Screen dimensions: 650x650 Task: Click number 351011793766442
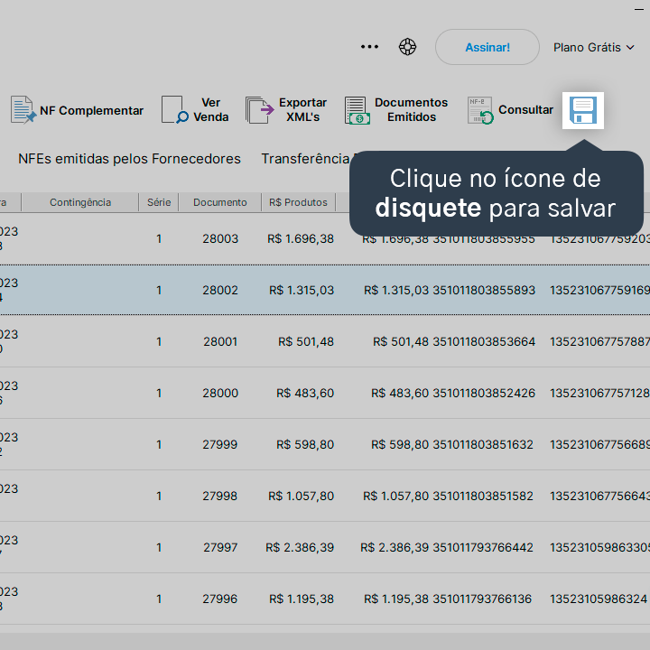[x=483, y=547]
